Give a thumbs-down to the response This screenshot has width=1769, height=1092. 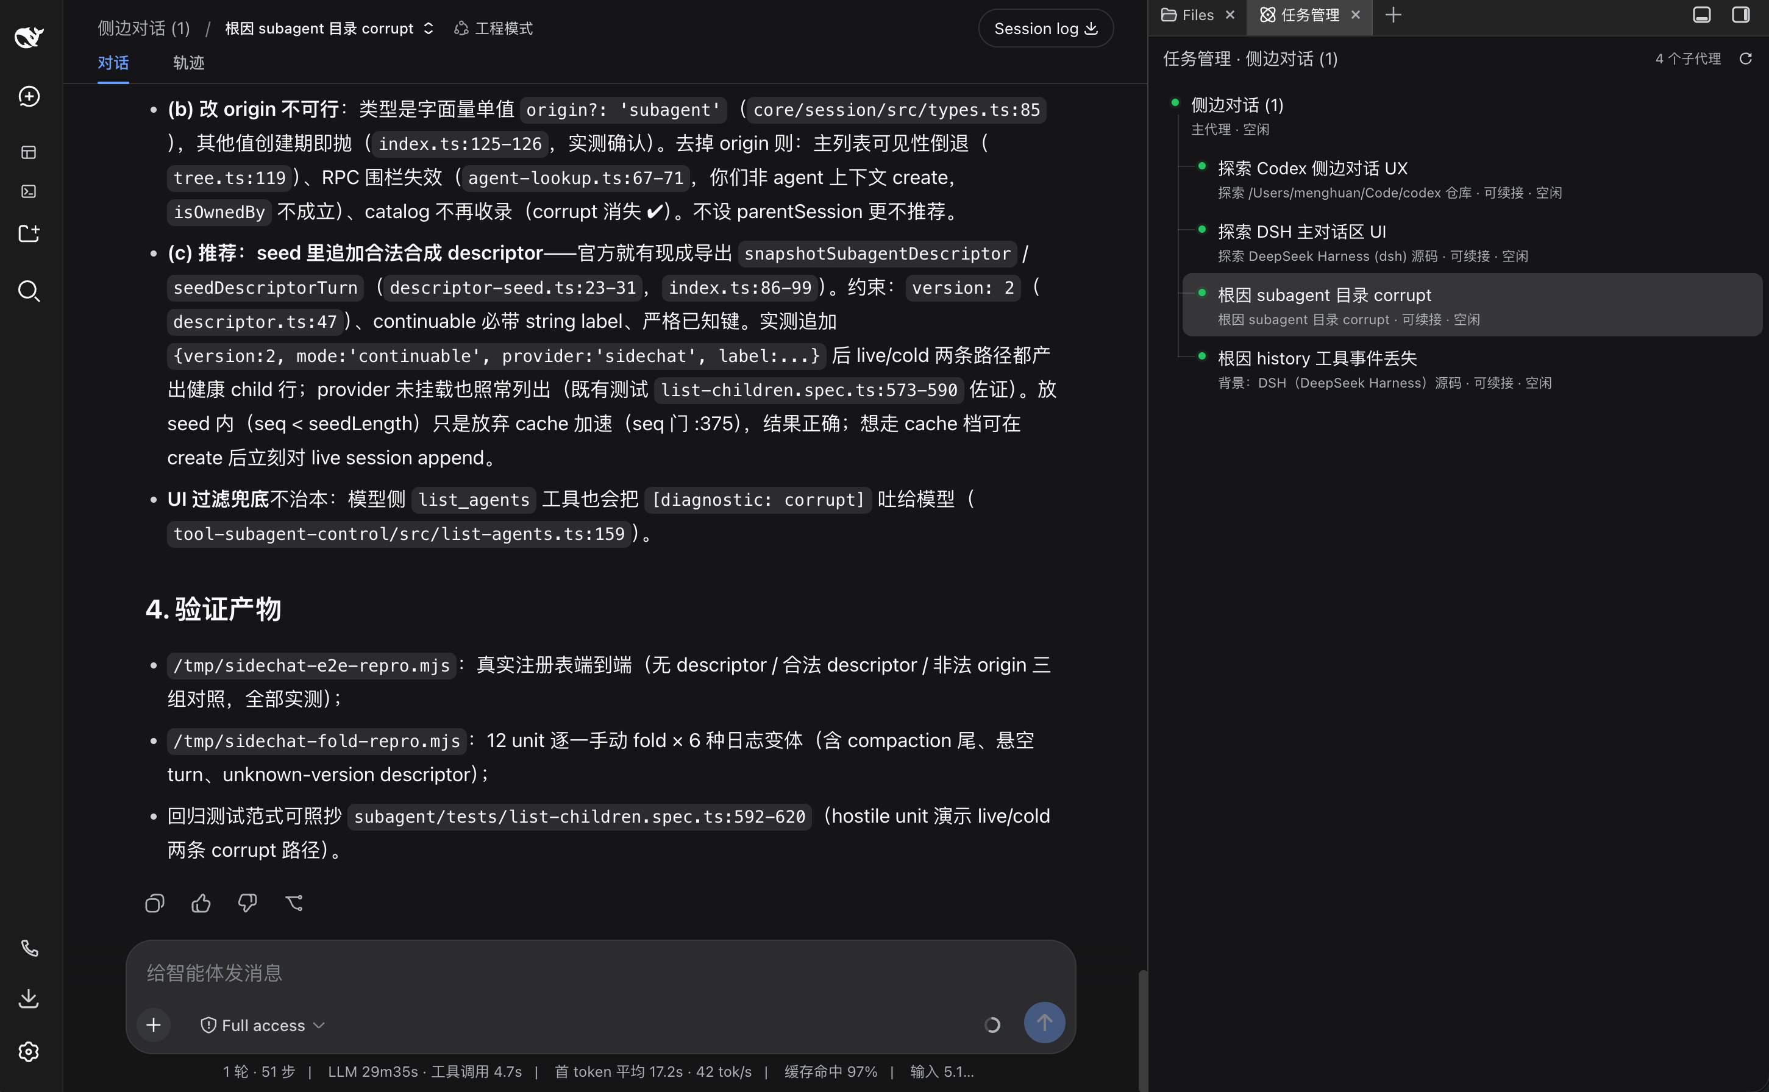point(247,902)
